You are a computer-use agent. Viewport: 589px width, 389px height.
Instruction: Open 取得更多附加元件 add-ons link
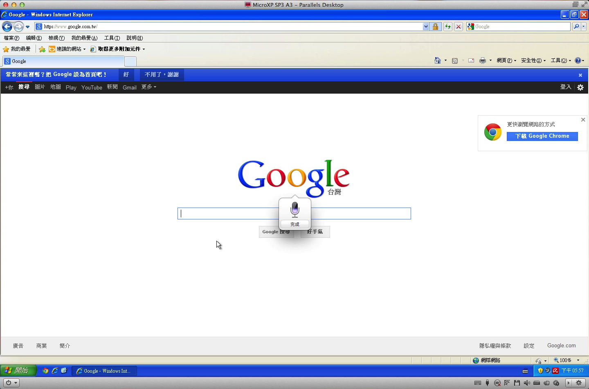[x=117, y=49]
